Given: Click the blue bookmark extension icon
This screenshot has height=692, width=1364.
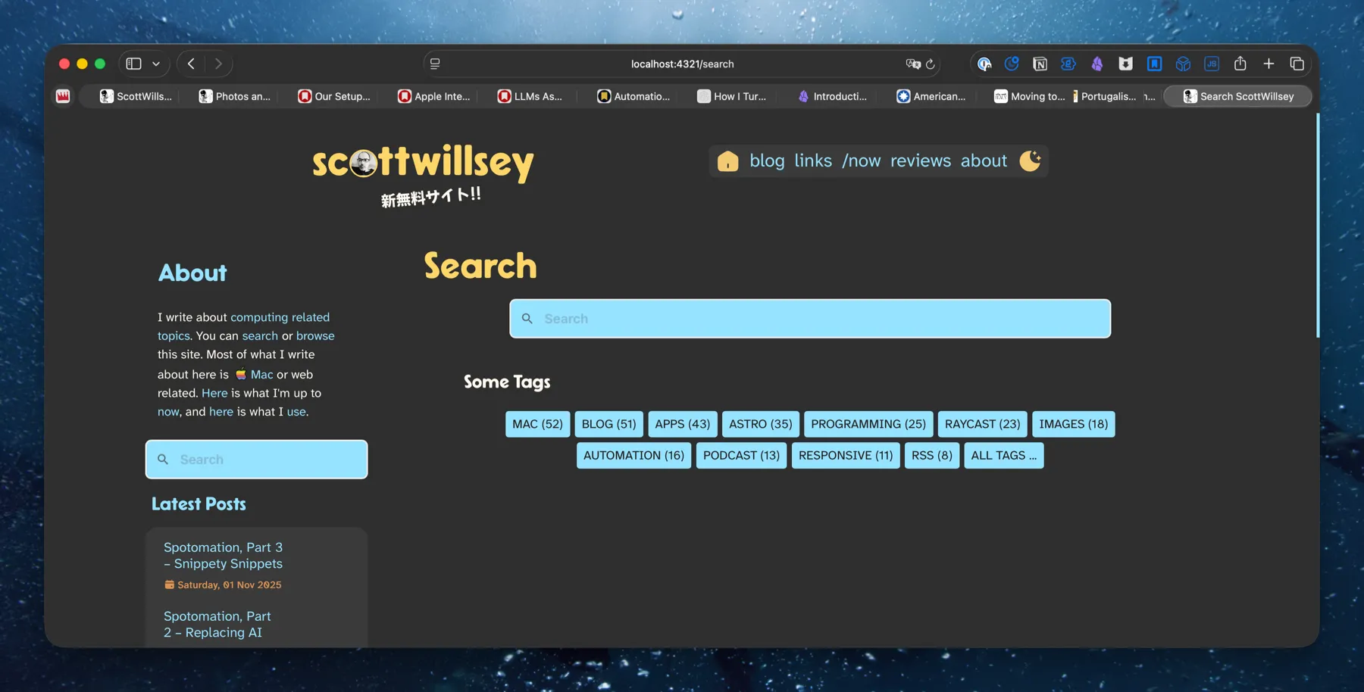Looking at the screenshot, I should (1155, 64).
